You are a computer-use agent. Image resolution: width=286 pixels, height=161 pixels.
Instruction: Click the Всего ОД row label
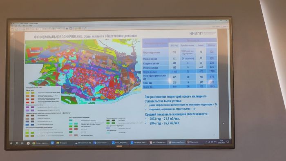click(148, 87)
